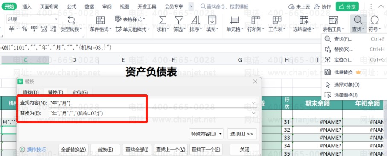387x156 pixels.
Task: Click the currency ¥ format icon
Action: pos(12,29)
